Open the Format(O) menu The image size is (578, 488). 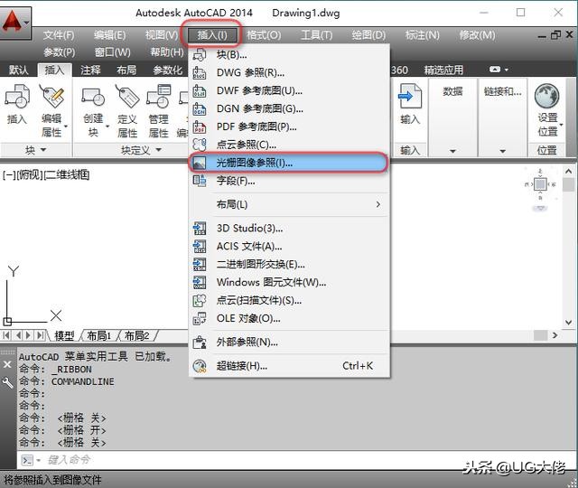[x=264, y=35]
